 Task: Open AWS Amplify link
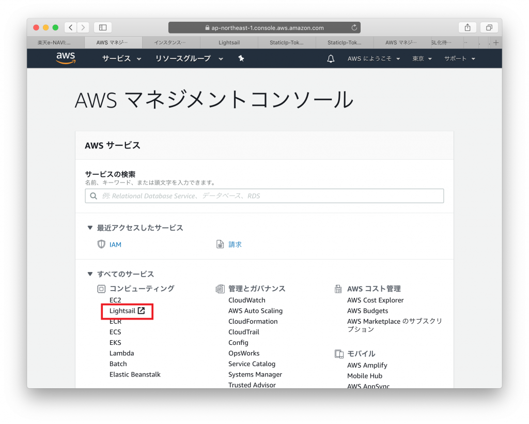367,365
